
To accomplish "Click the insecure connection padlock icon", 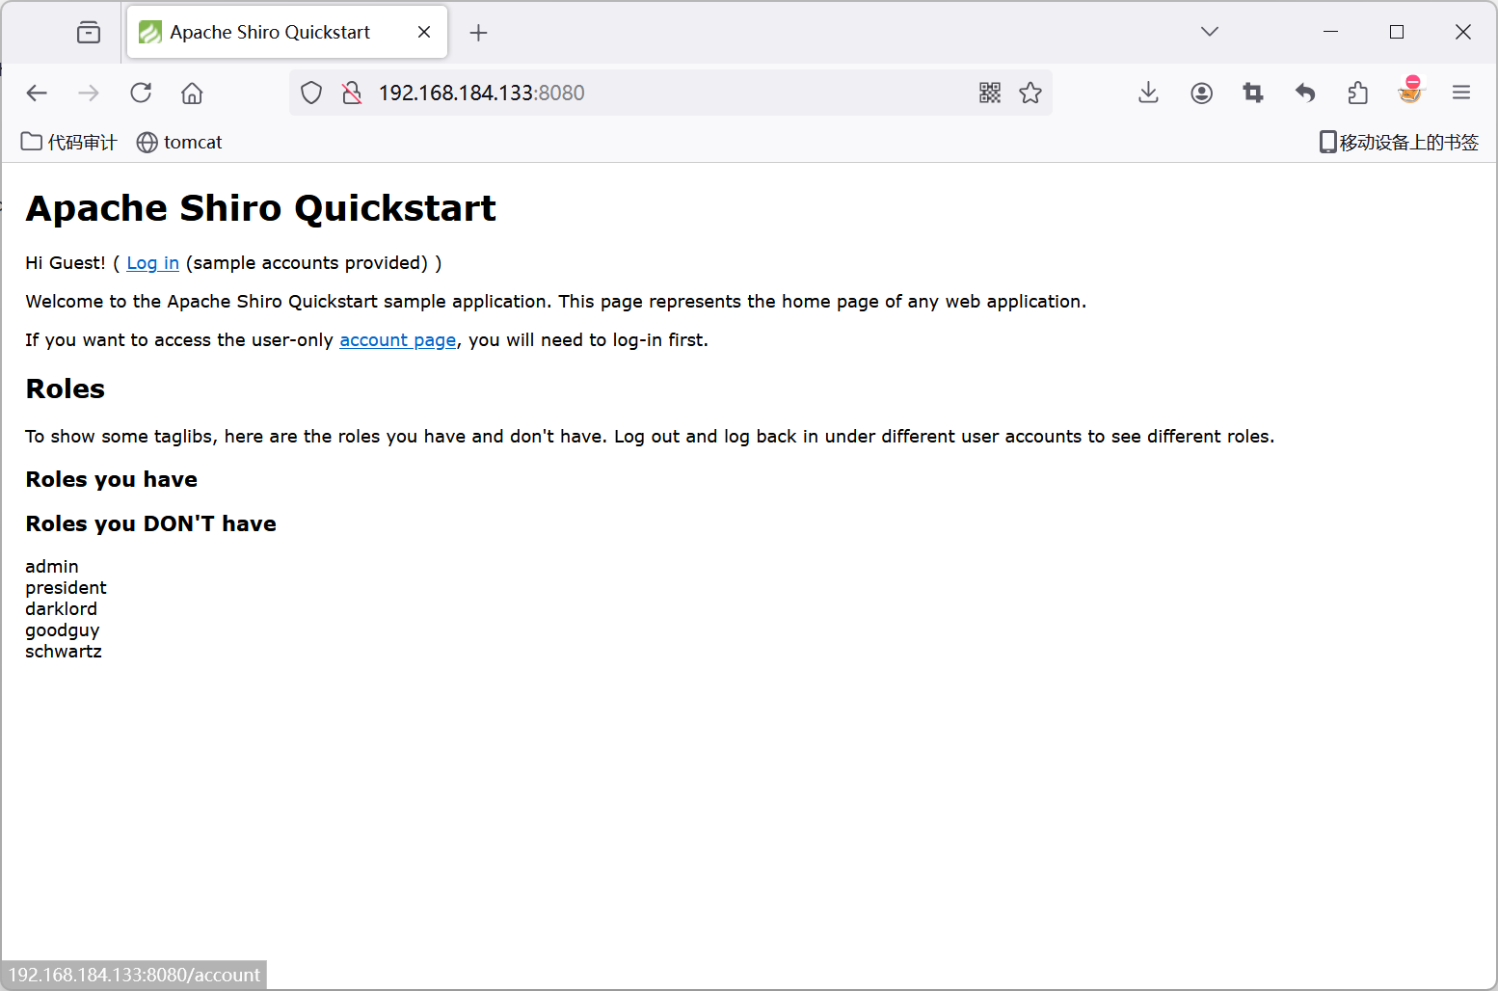I will [x=352, y=93].
